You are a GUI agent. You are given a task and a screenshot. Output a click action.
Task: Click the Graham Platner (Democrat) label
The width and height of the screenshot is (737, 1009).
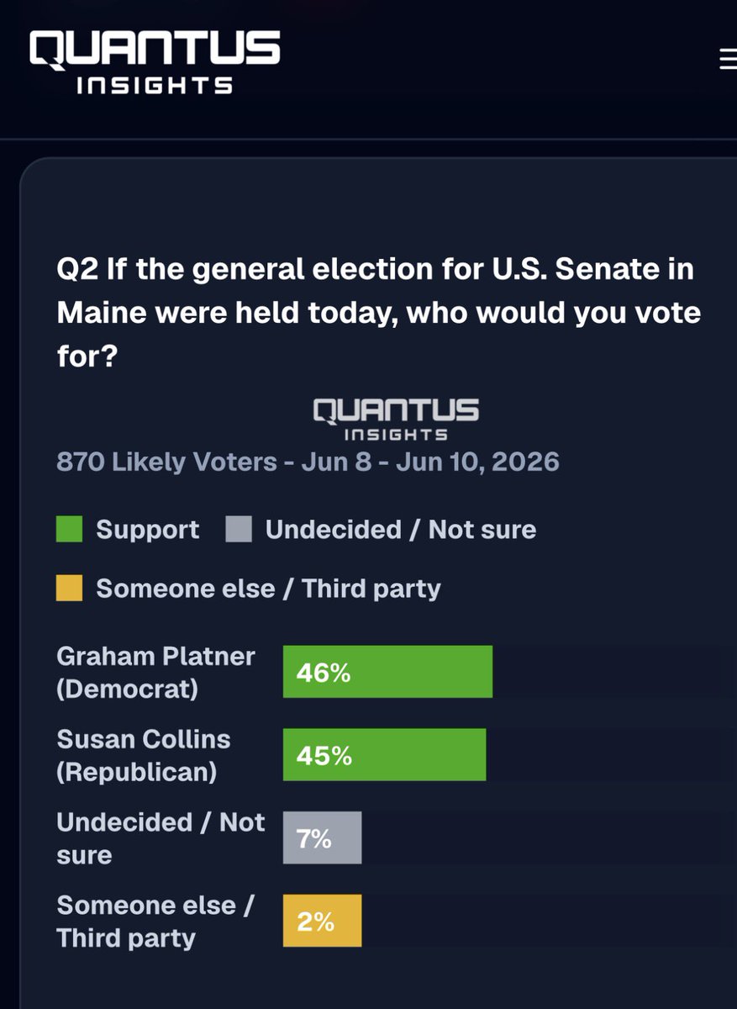click(155, 673)
